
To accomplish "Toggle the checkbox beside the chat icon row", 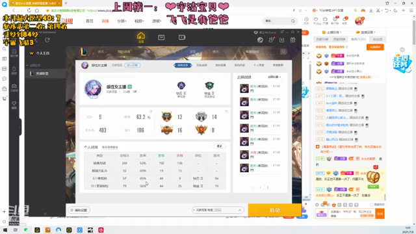I will (x=371, y=205).
